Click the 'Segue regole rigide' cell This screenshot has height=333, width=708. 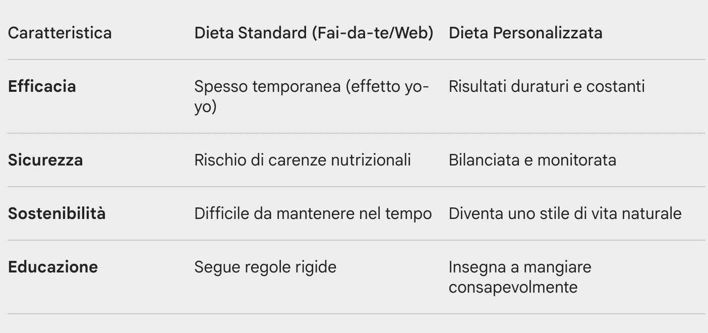point(265,267)
